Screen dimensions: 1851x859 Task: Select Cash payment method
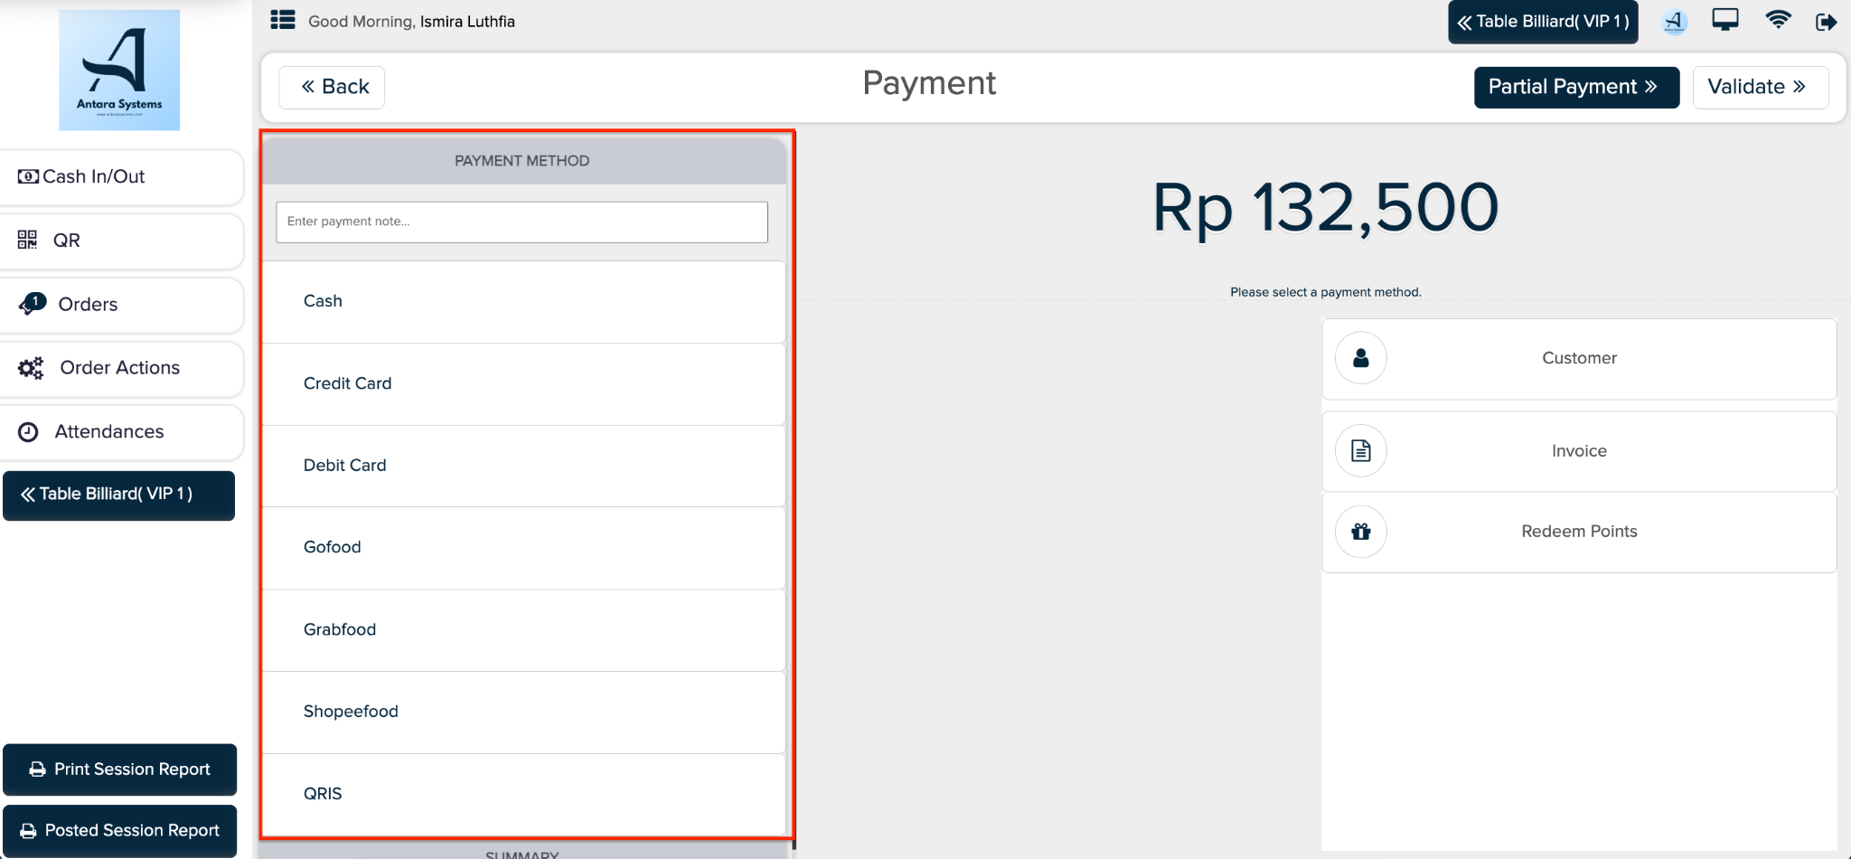coord(523,302)
